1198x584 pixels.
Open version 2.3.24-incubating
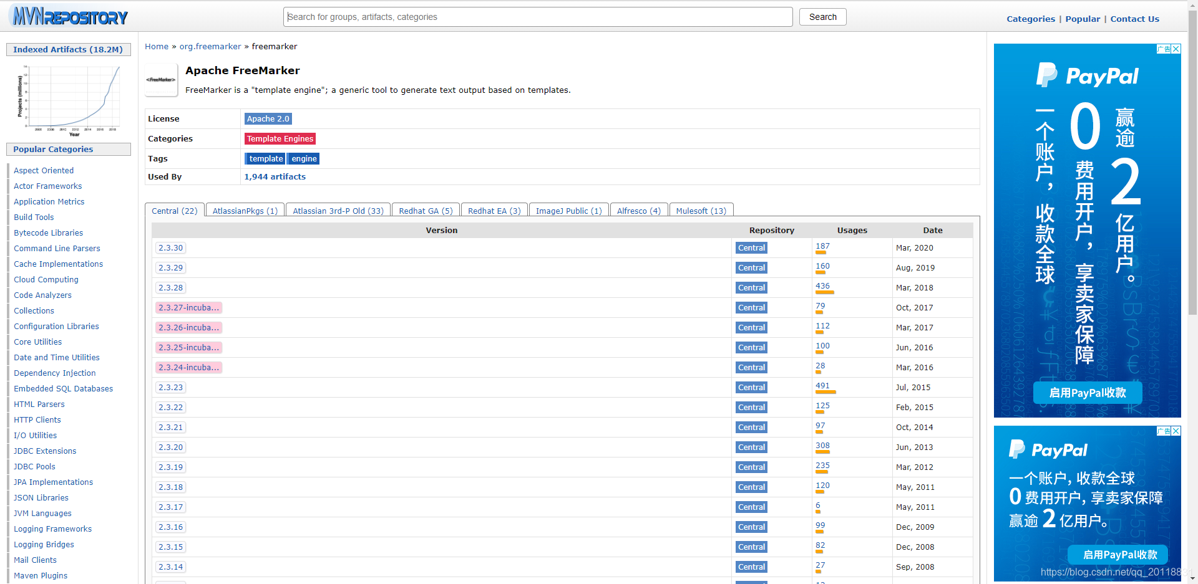(188, 367)
